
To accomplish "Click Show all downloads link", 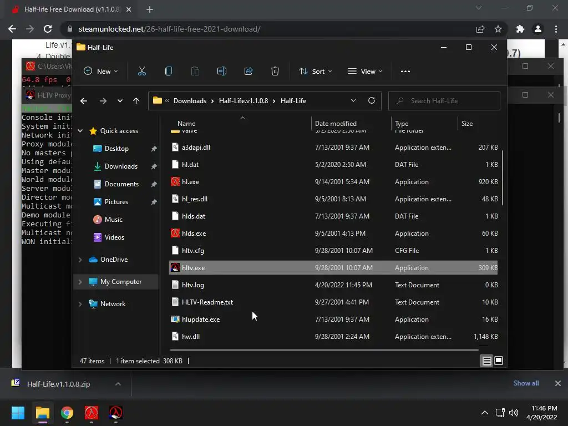I will 526,383.
